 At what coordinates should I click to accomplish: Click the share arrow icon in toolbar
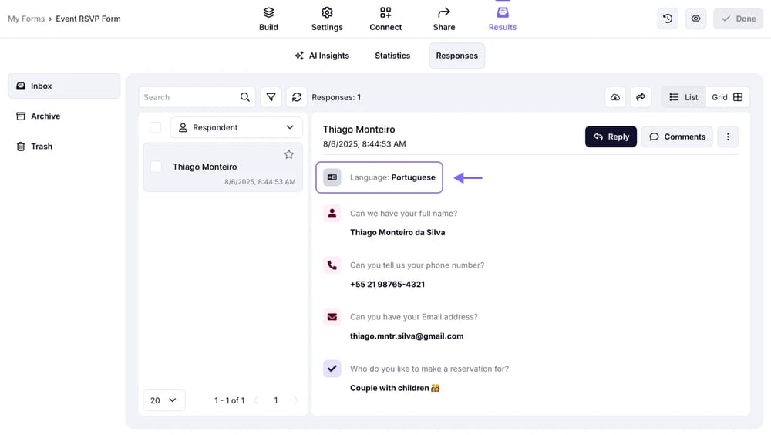coord(641,97)
